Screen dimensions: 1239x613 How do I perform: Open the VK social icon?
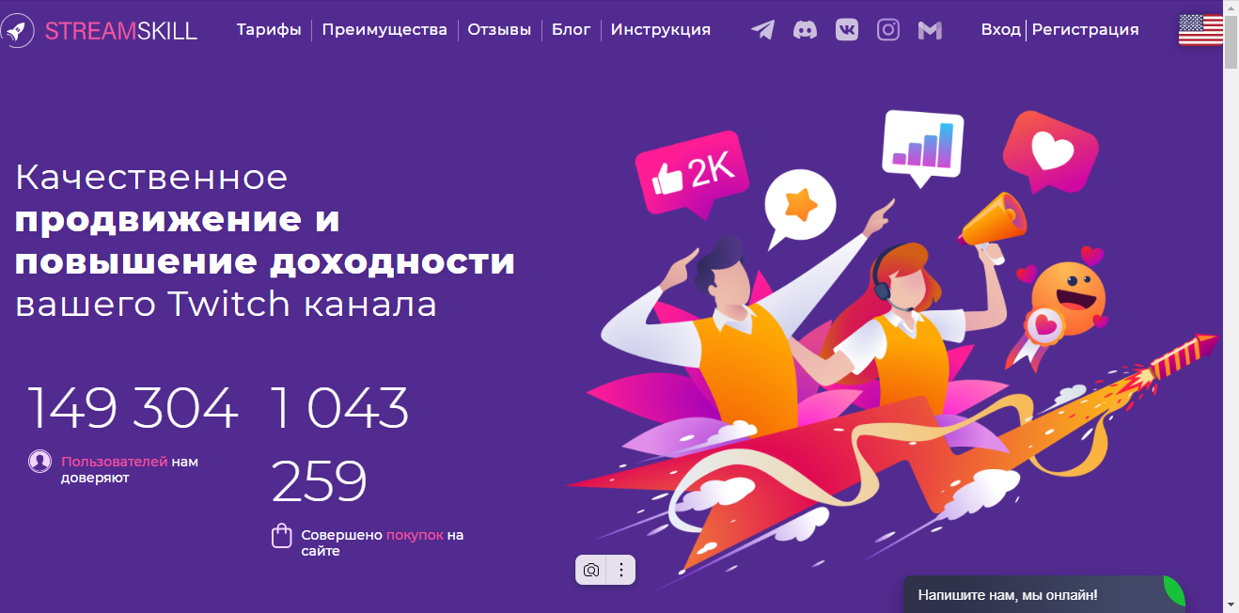(x=847, y=30)
